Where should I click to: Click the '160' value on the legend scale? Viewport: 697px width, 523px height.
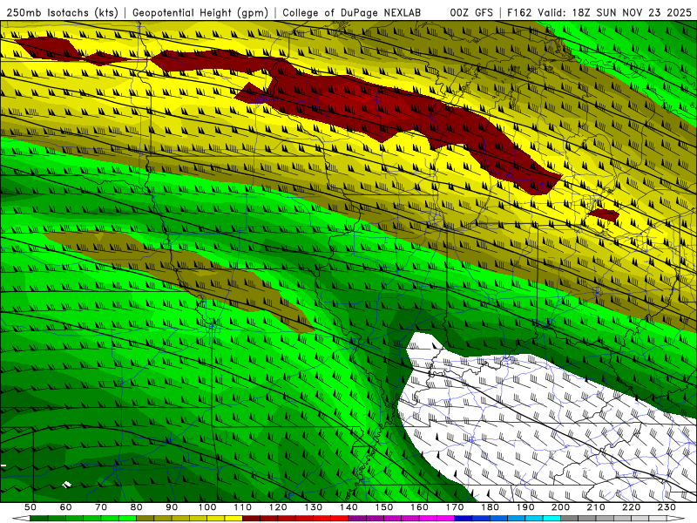[420, 507]
